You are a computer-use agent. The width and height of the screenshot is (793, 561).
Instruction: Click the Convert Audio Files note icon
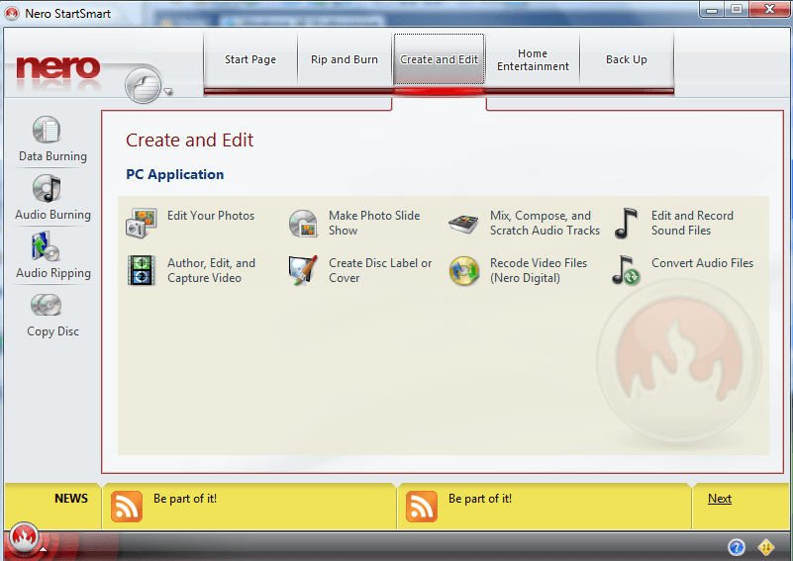pos(625,270)
